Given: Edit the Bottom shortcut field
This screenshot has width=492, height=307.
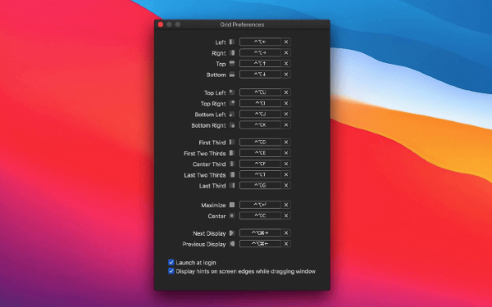Looking at the screenshot, I should coord(260,74).
